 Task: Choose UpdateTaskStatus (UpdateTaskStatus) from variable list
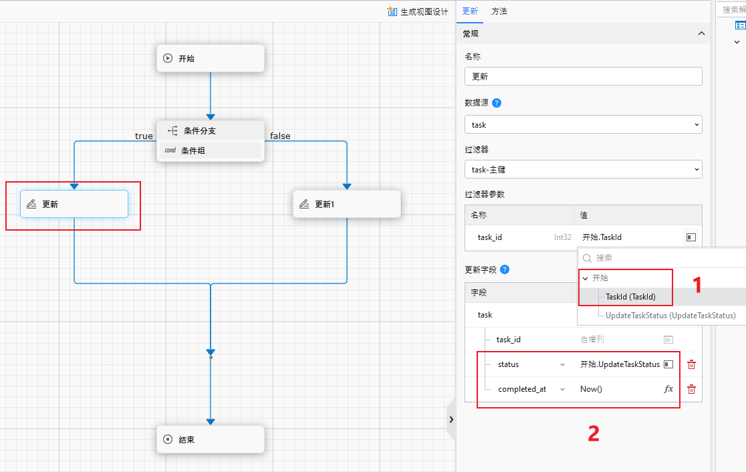670,316
